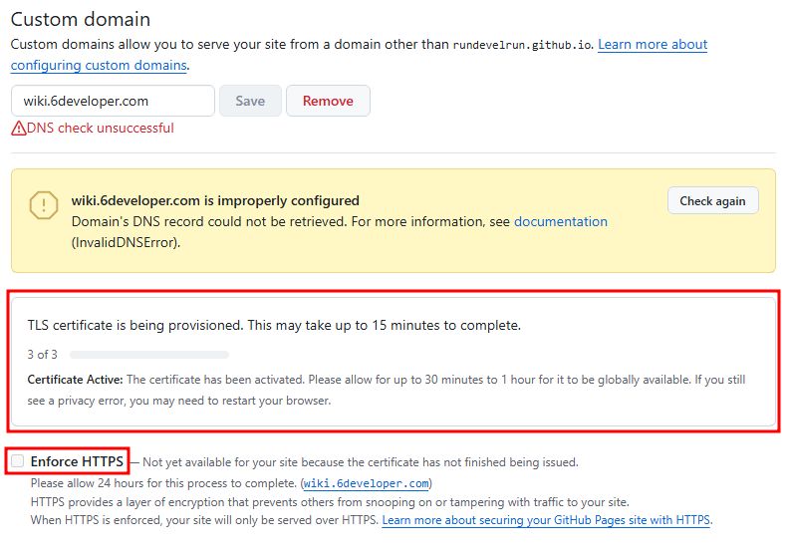Click the Certificate Active label
The height and width of the screenshot is (558, 789).
(x=75, y=380)
